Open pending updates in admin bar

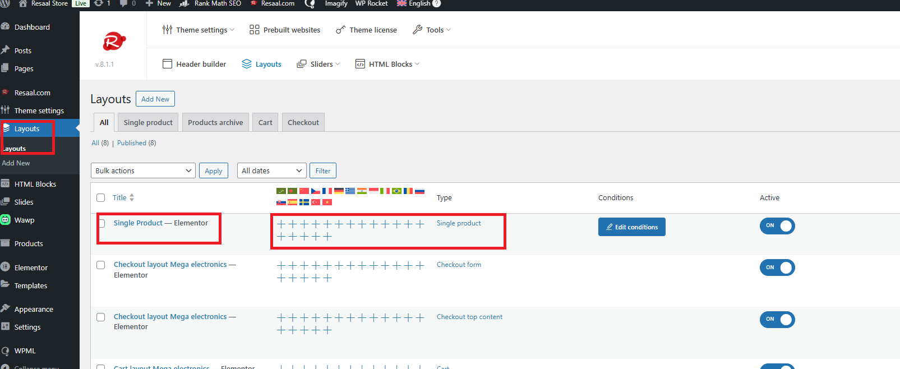[x=102, y=3]
